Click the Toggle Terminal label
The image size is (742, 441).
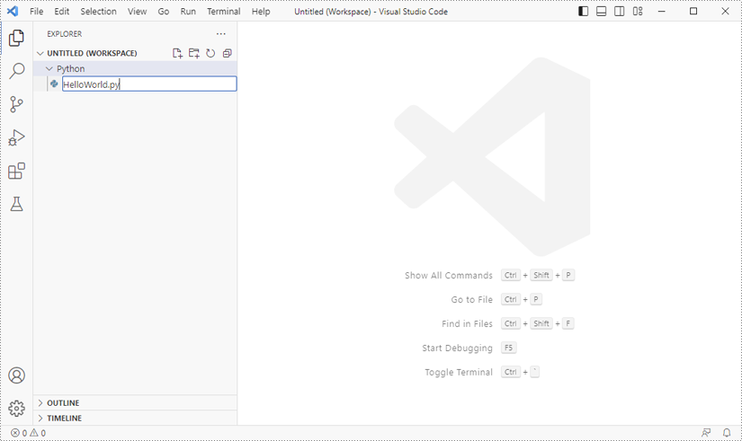(459, 373)
